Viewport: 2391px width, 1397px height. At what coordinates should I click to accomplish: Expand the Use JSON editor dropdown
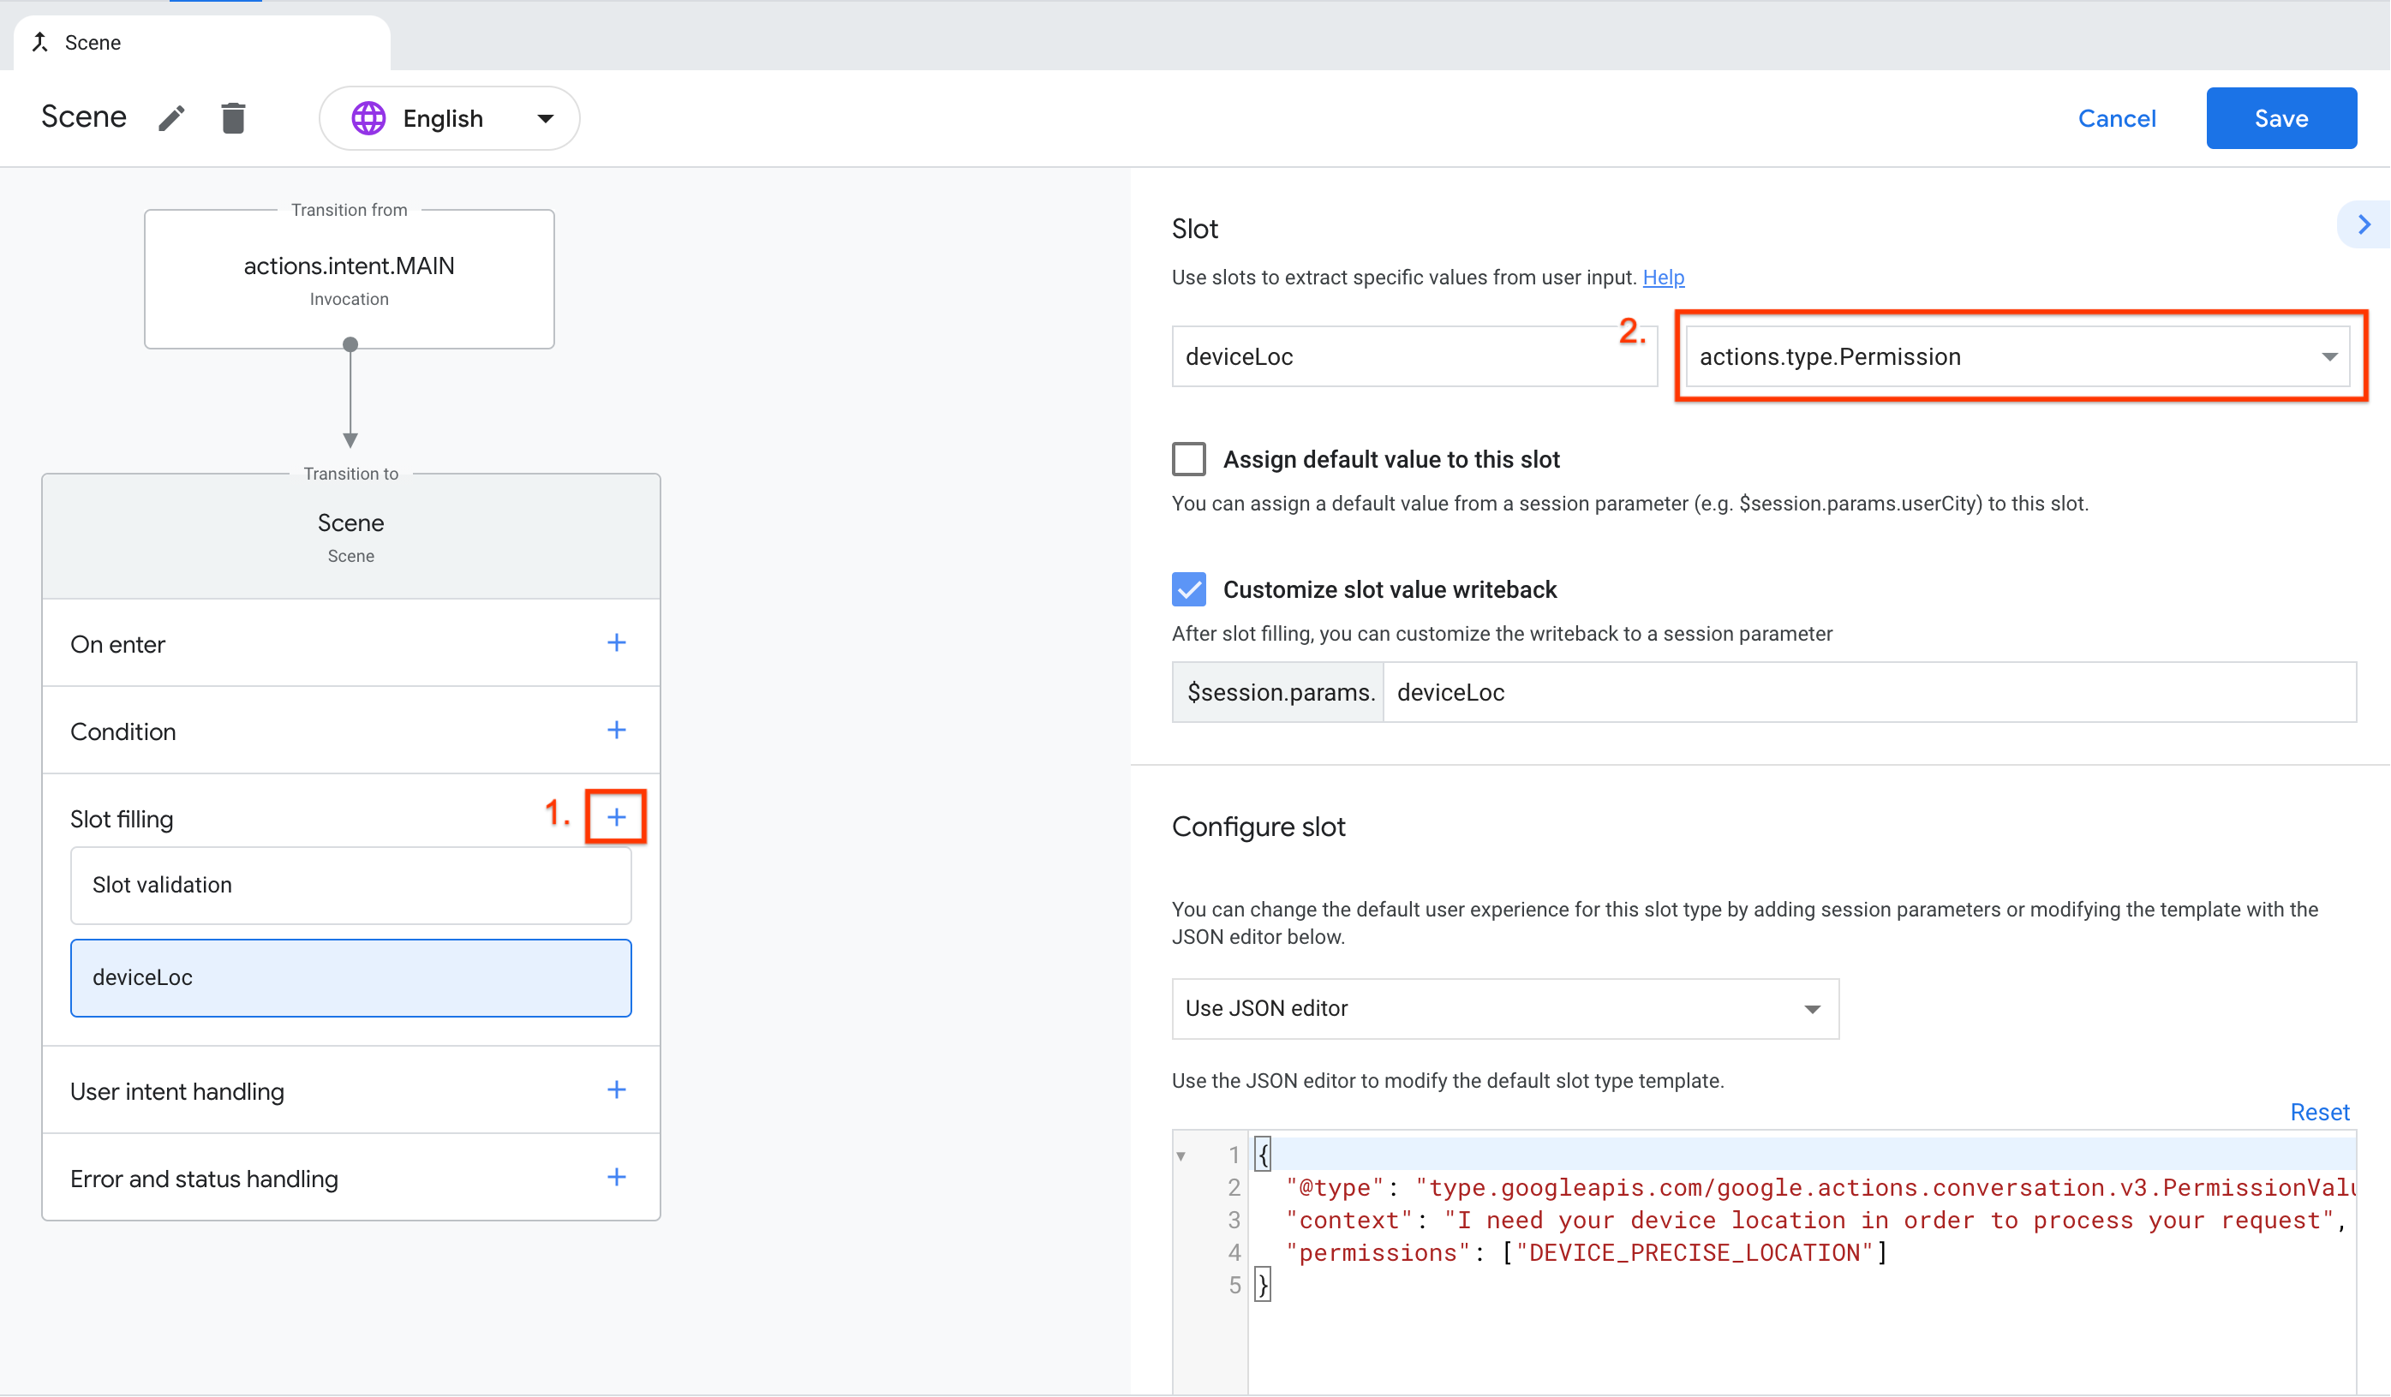pos(1505,1008)
